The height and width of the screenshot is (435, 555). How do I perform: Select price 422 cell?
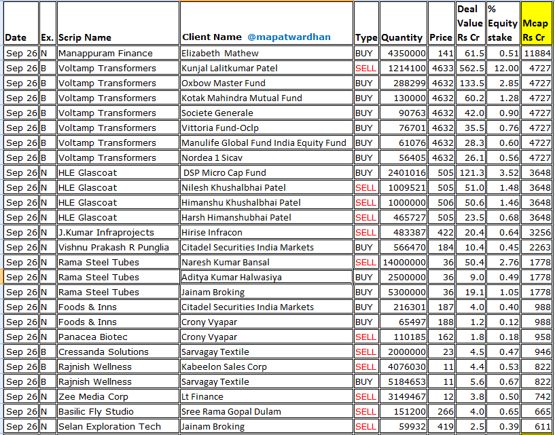click(x=441, y=232)
